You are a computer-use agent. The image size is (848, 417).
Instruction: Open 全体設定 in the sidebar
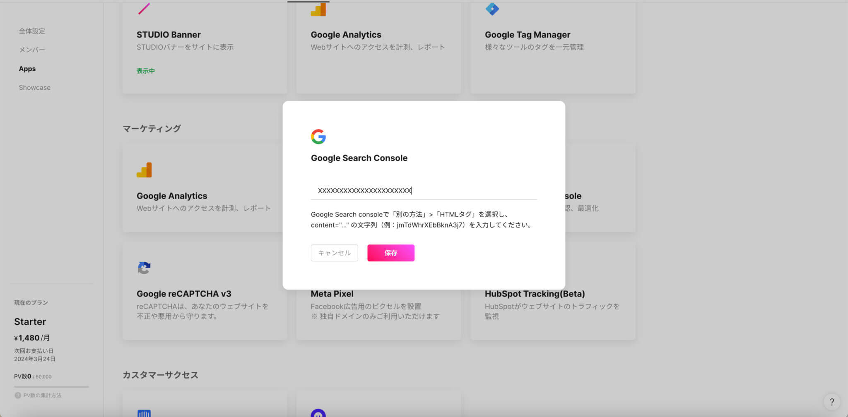[32, 31]
